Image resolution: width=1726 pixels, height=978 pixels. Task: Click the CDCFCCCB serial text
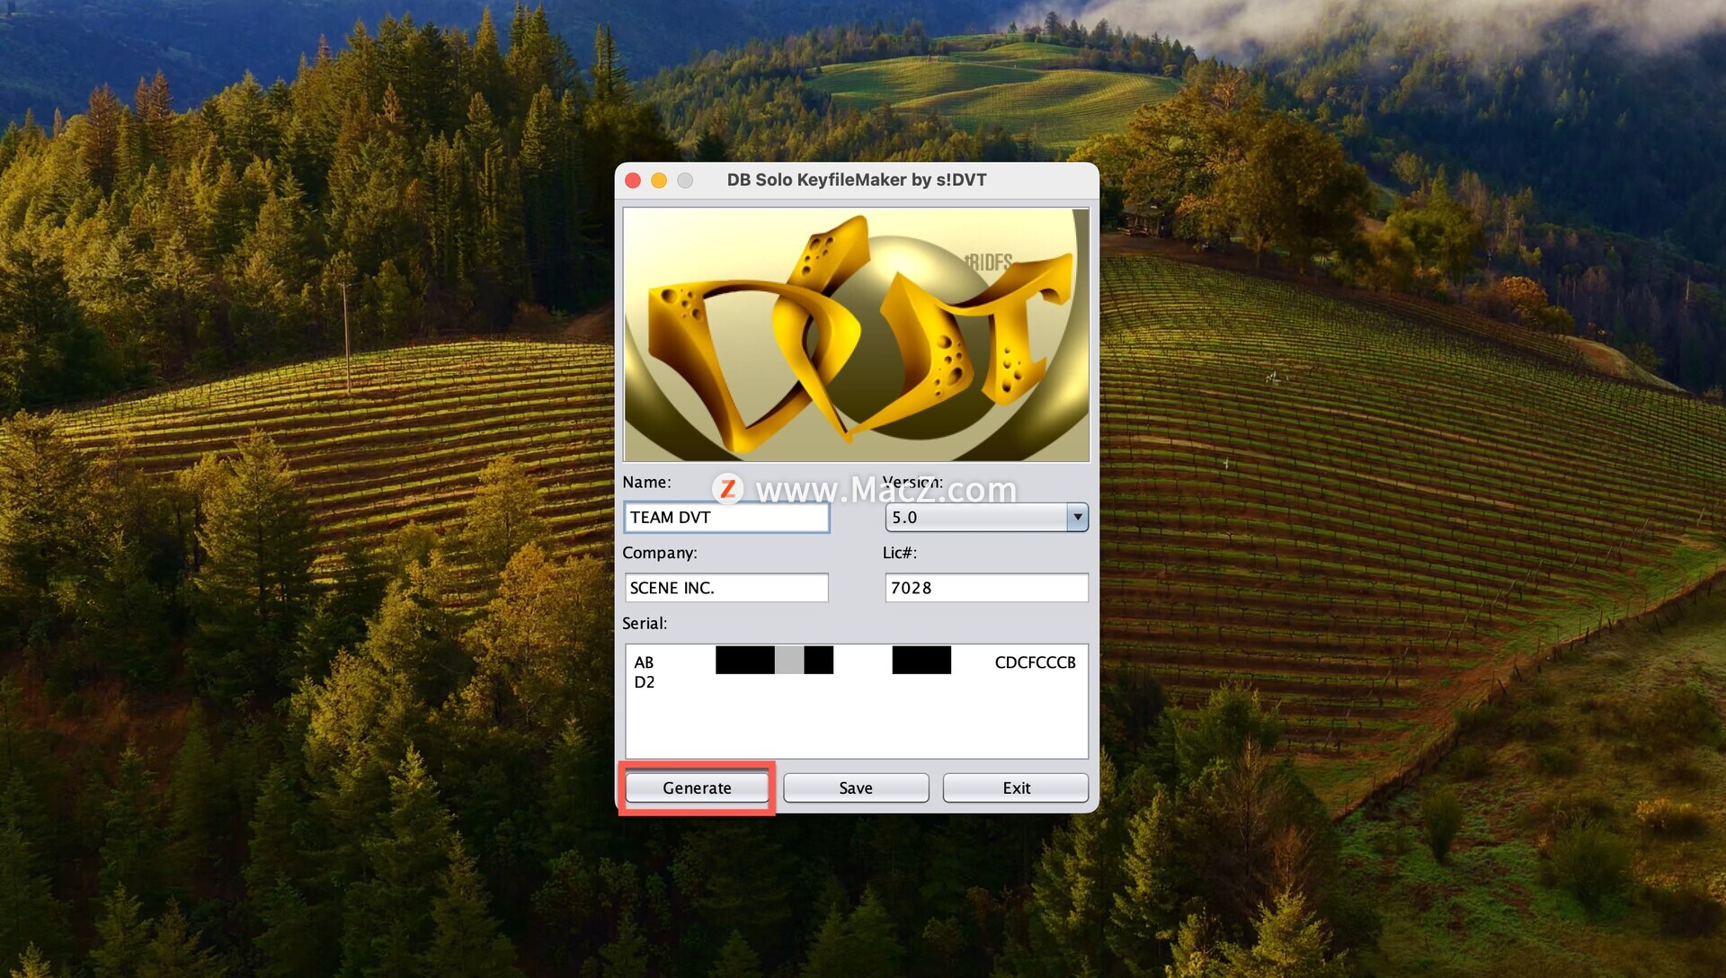[1035, 662]
